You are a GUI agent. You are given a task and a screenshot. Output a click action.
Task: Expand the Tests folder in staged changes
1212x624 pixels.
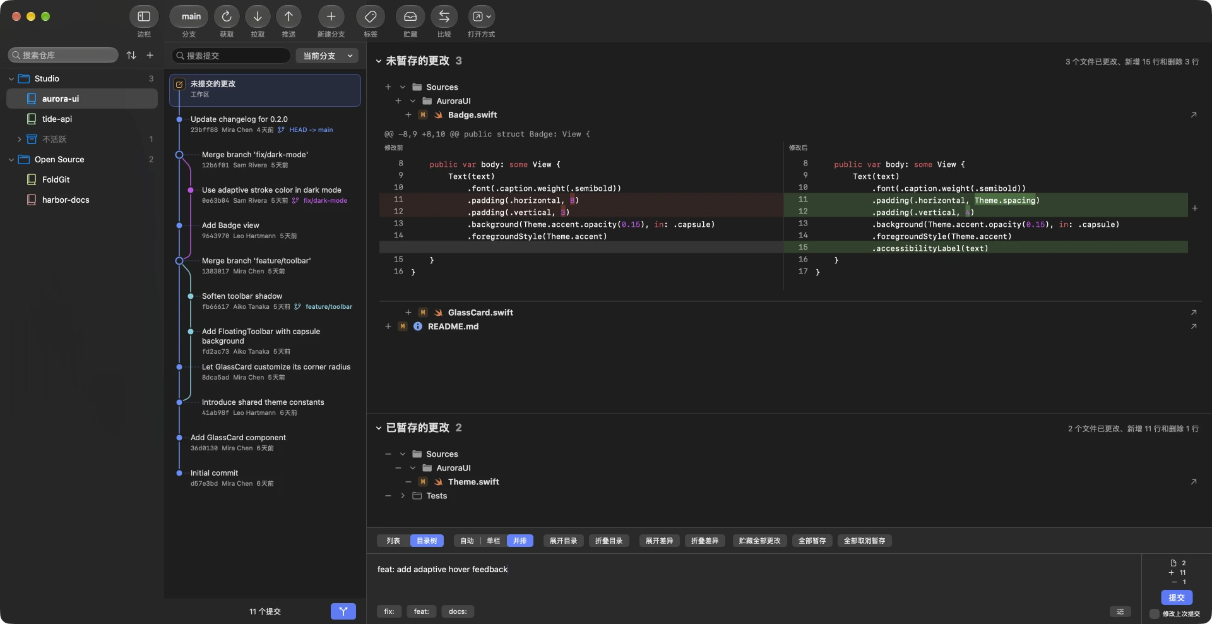(x=403, y=496)
